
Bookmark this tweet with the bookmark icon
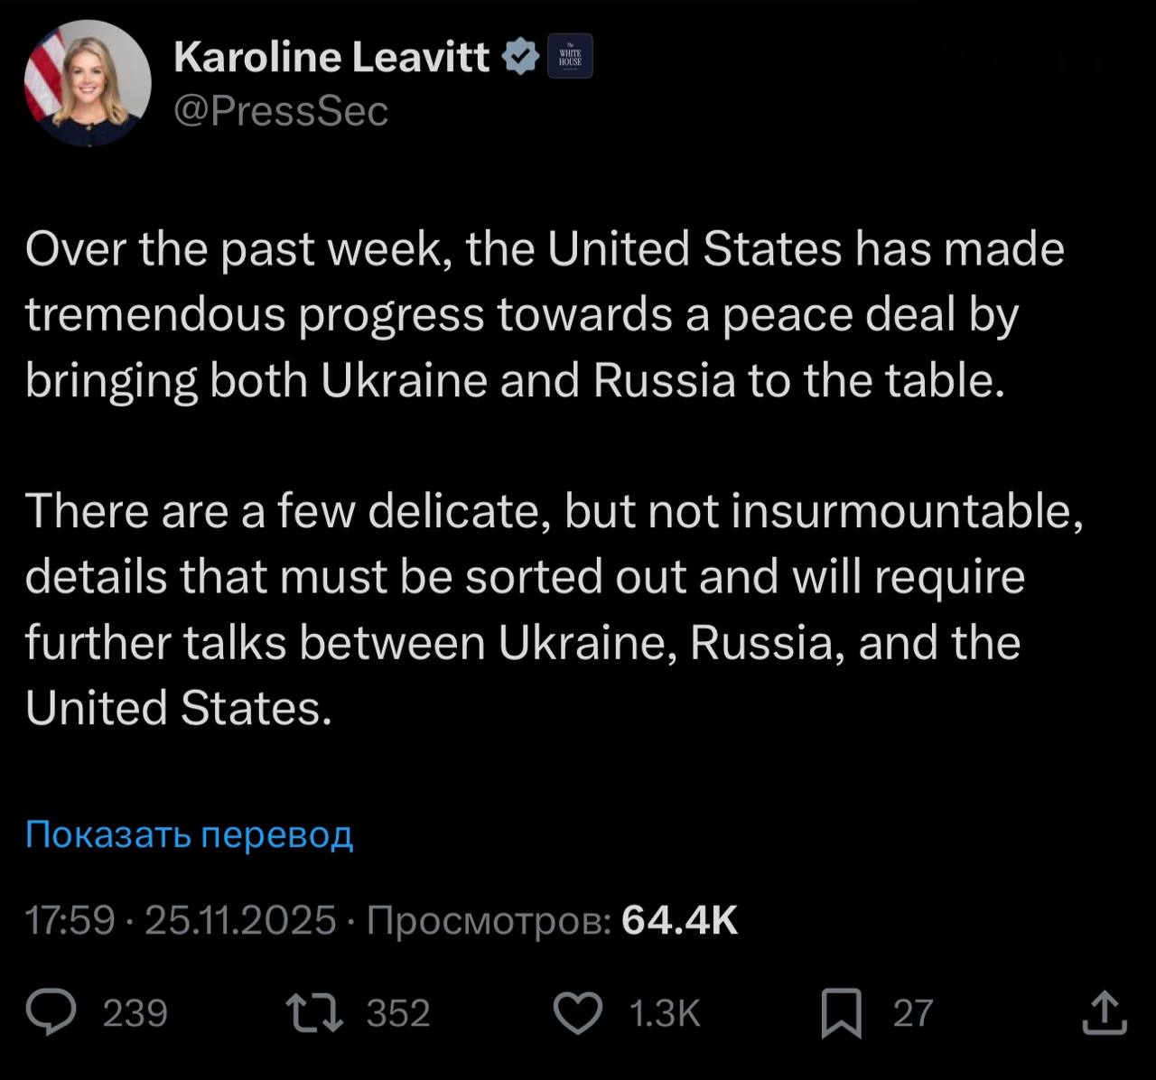click(x=842, y=1012)
